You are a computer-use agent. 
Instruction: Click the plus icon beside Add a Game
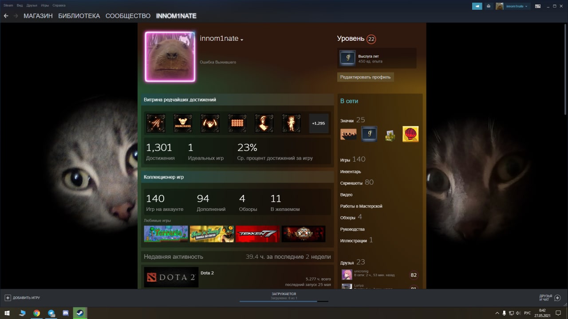click(8, 298)
